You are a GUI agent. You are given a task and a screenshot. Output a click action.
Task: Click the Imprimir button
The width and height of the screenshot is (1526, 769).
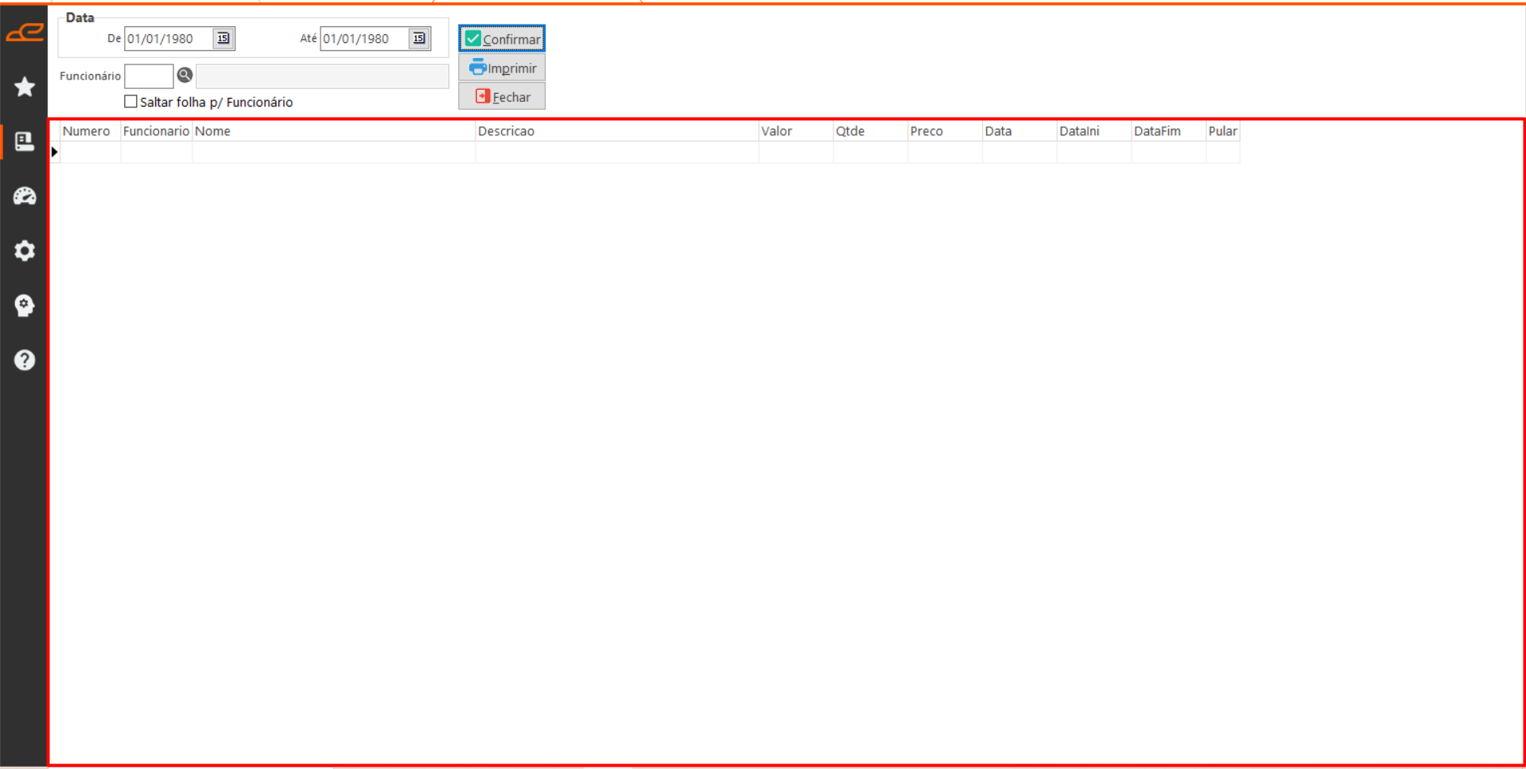[502, 68]
